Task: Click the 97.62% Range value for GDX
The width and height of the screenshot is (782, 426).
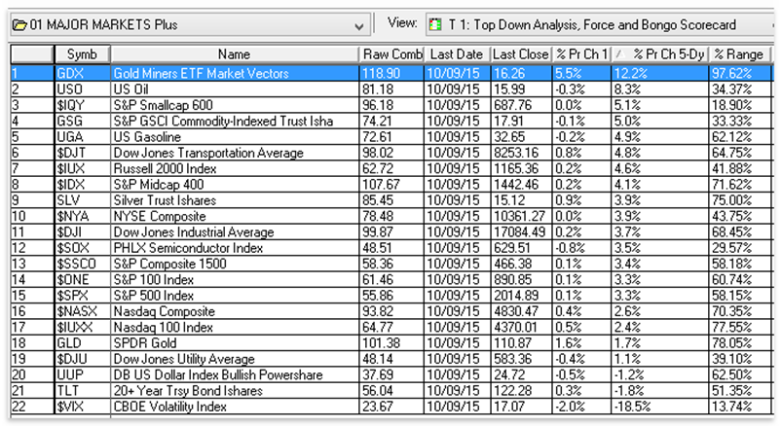Action: point(739,73)
